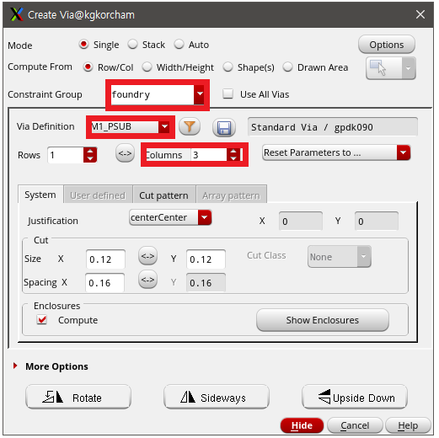Viewport: 439px width, 438px height.
Task: Toggle the Compute enclosures checkbox
Action: pos(42,319)
